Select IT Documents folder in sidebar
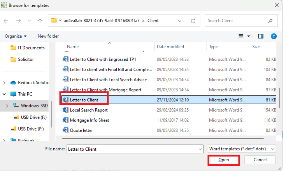Screen dimensions: 283x171 coord(31,48)
